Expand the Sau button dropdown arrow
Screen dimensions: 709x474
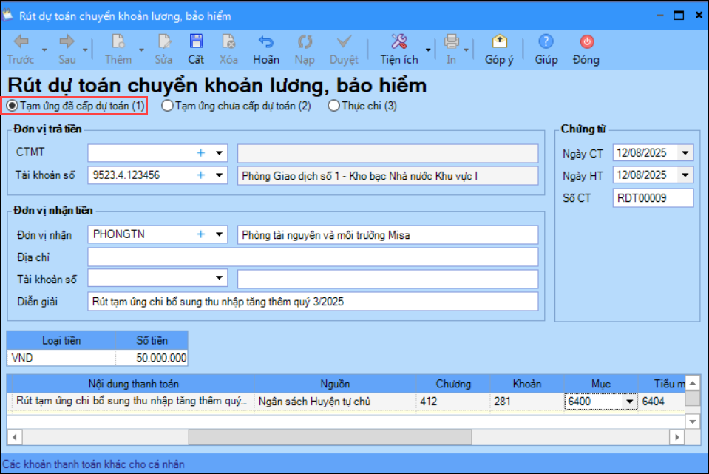pyautogui.click(x=85, y=50)
